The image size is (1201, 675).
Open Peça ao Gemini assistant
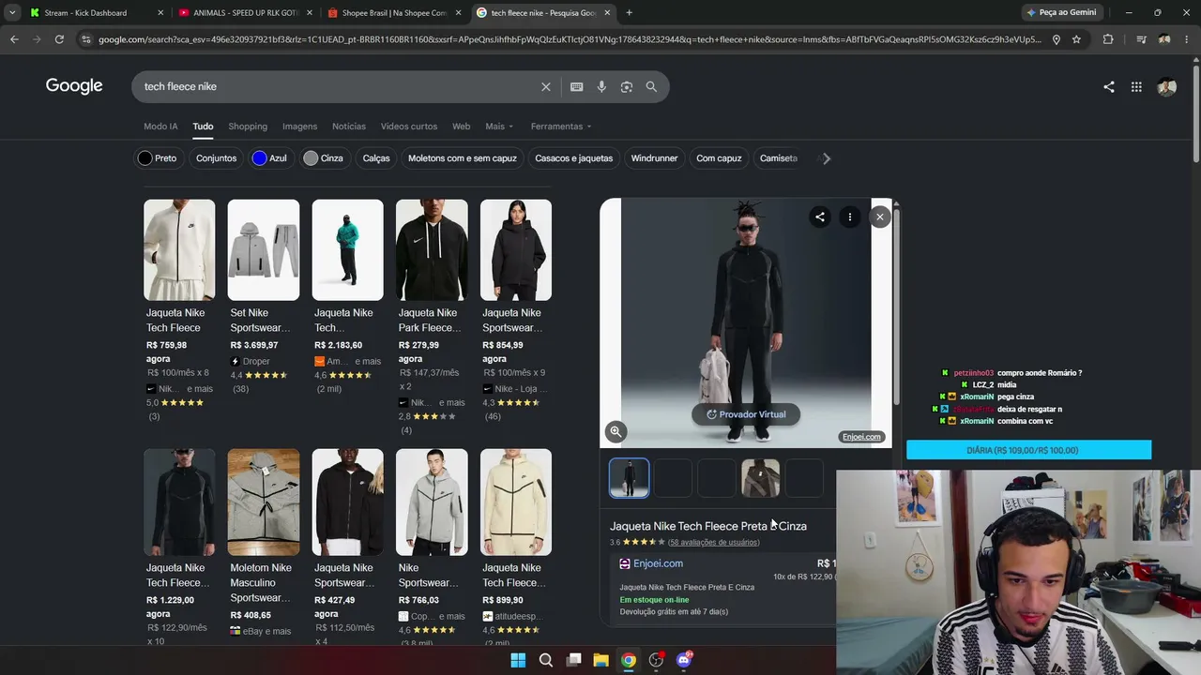[1061, 13]
